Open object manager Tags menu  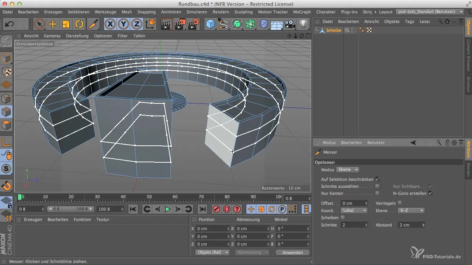(409, 21)
